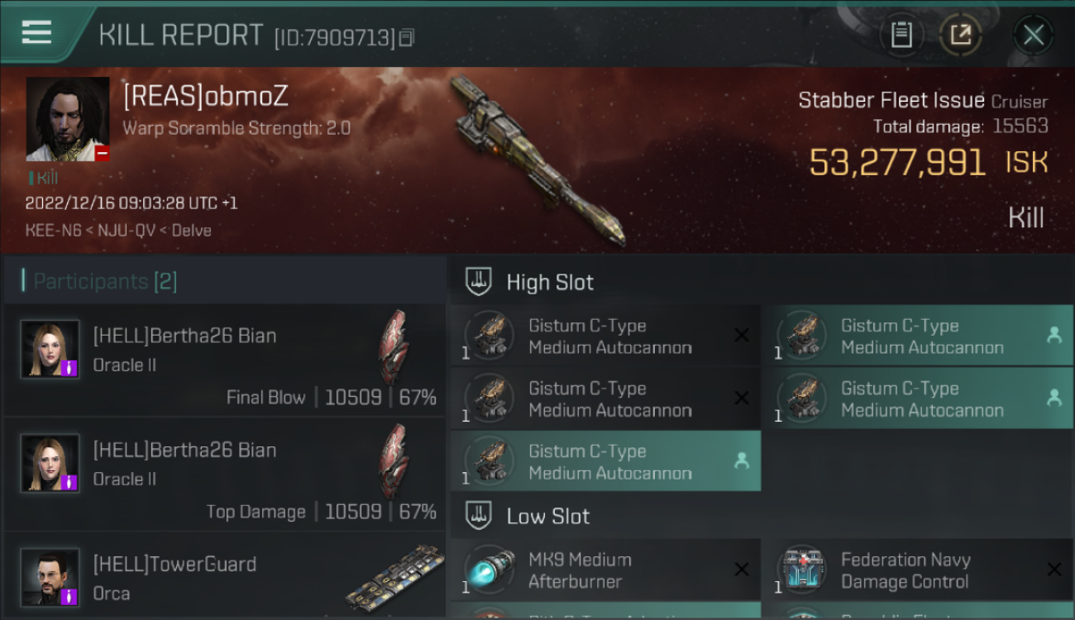Open the Federation Navy Damage Control icon

[802, 570]
